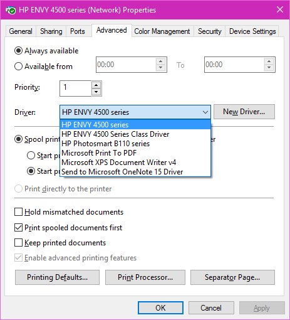Raise Priority with the up arrow
Image resolution: width=290 pixels, height=320 pixels.
coord(96,85)
